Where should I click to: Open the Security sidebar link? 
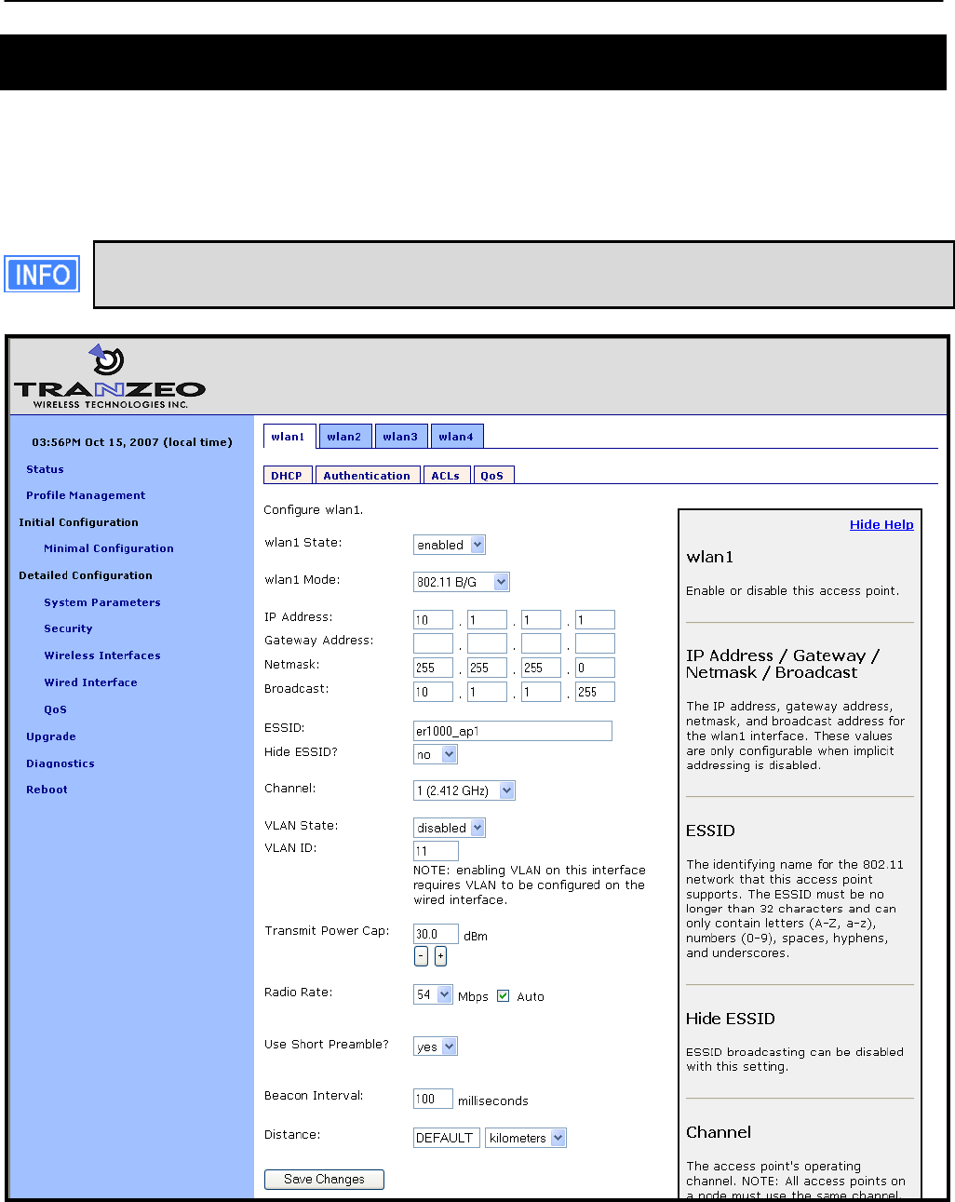tap(68, 628)
